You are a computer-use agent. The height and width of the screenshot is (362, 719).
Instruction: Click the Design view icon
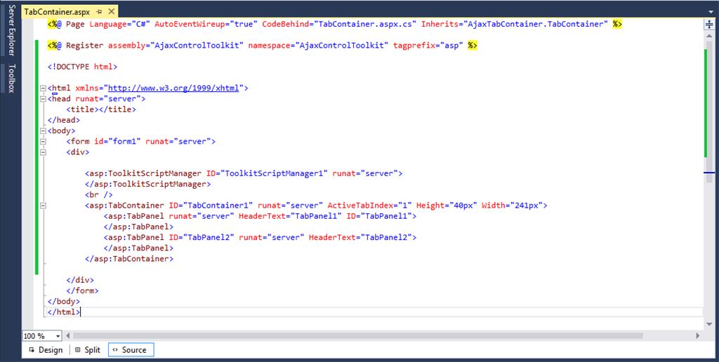[x=32, y=350]
